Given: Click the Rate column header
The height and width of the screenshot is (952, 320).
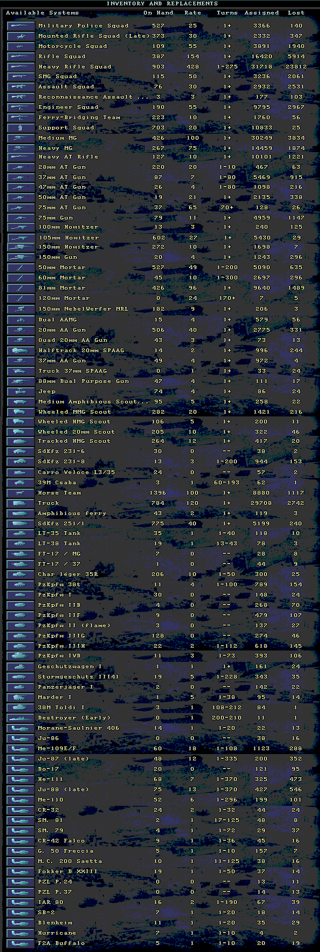Looking at the screenshot, I should pyautogui.click(x=193, y=13).
